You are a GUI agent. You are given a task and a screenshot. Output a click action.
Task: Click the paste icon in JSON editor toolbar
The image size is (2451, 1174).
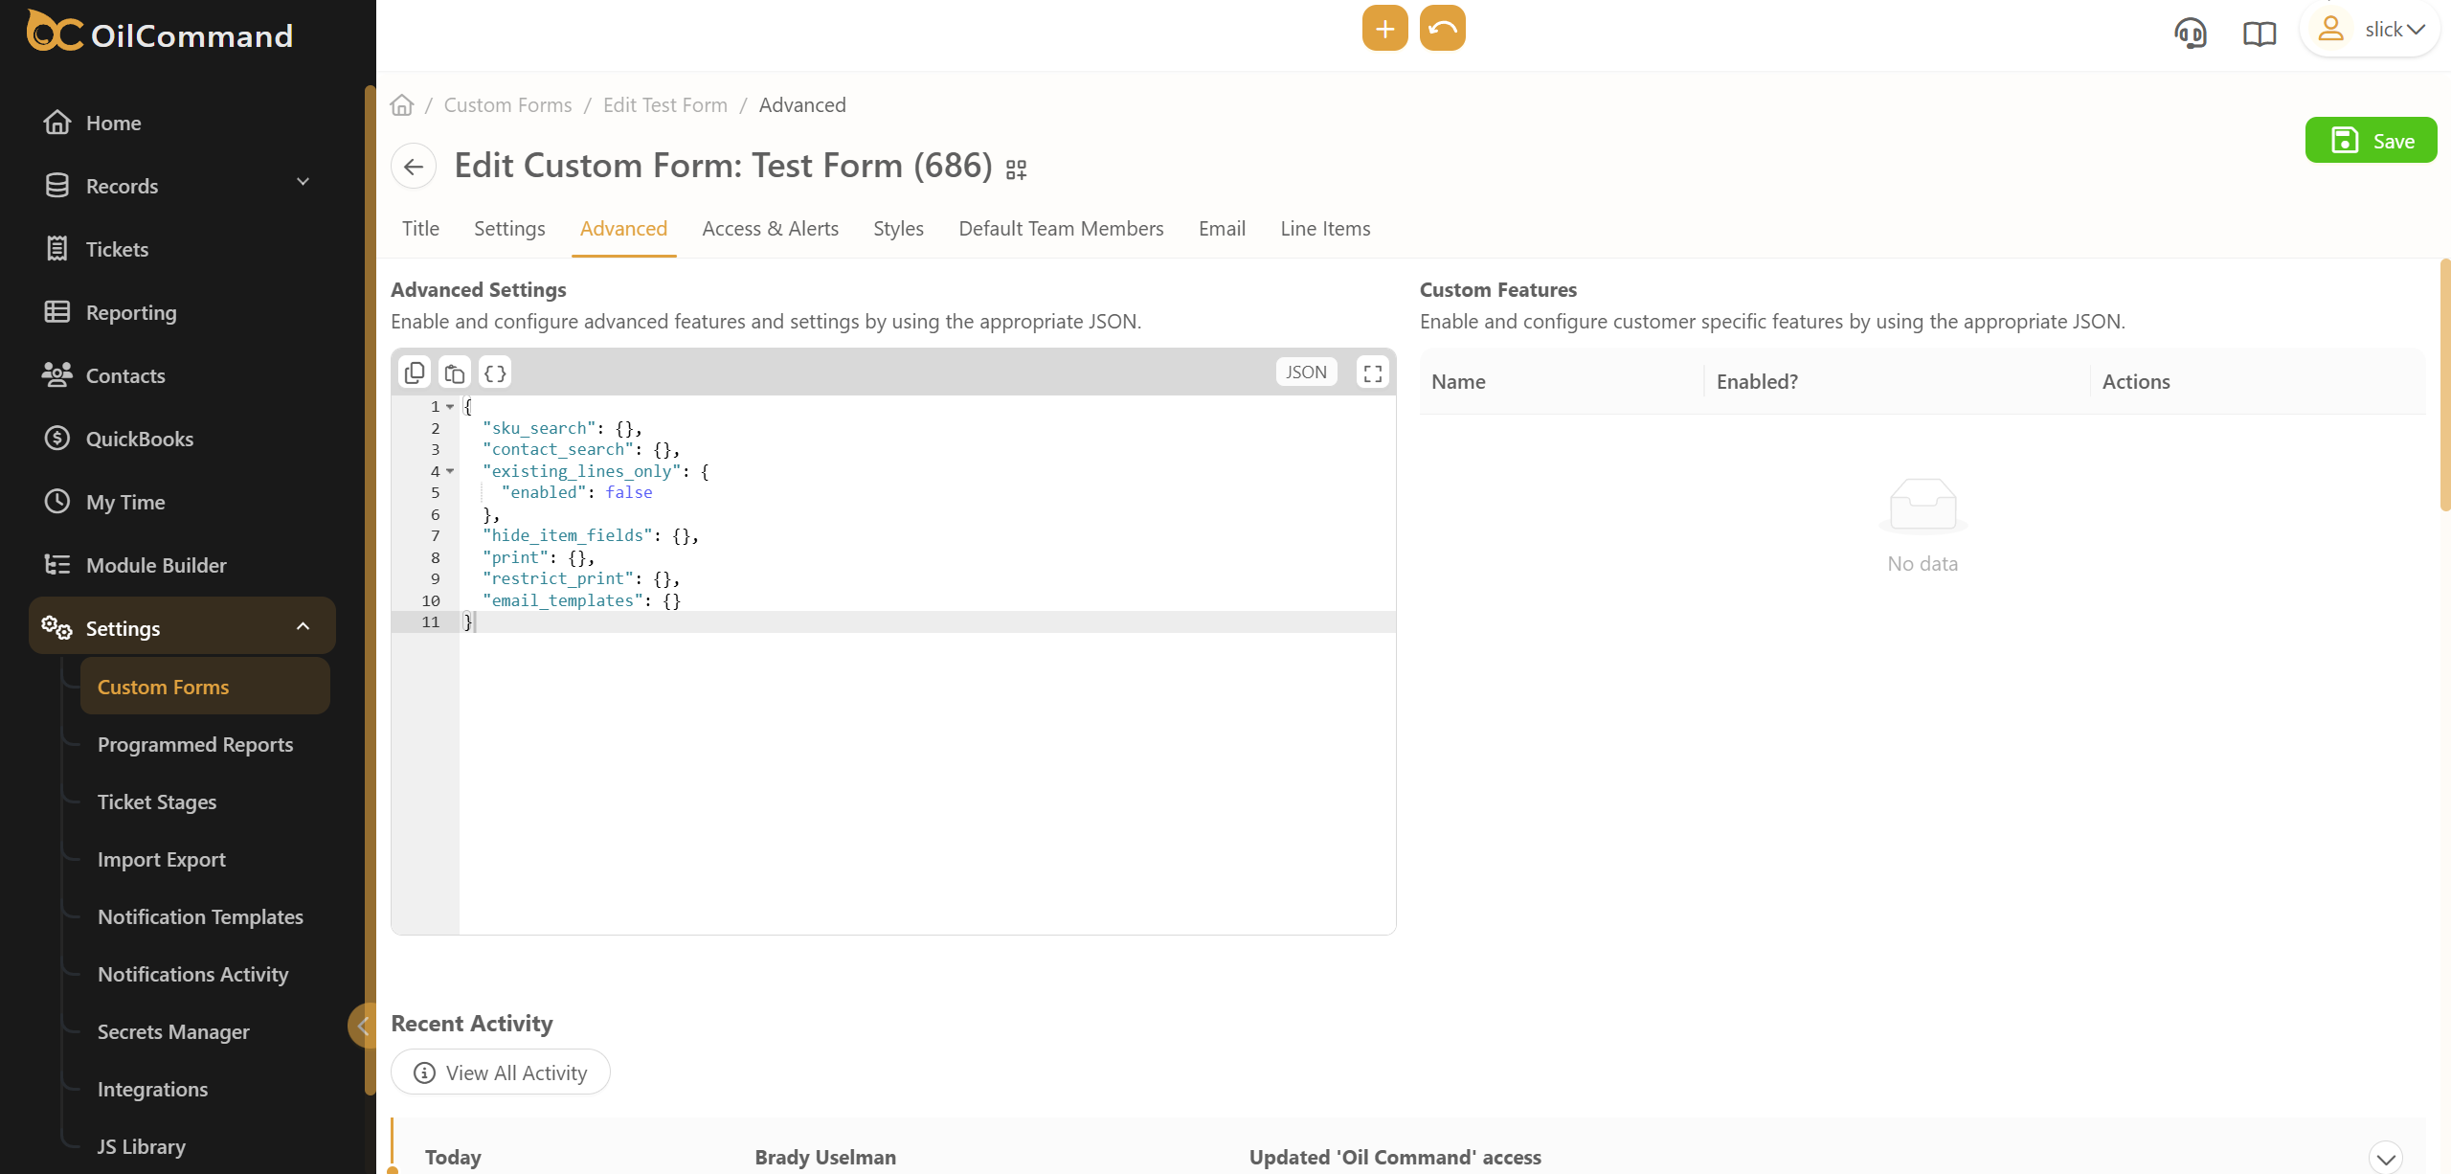455,373
